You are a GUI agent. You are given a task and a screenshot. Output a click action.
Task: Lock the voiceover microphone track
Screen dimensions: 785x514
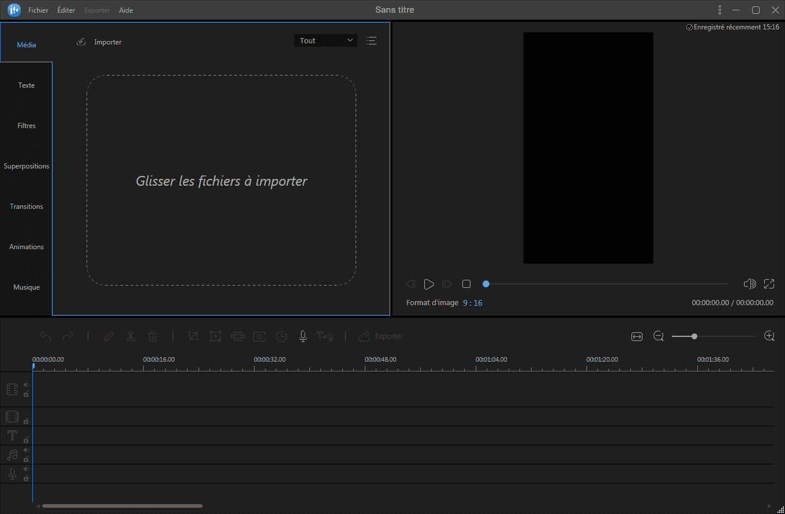pyautogui.click(x=26, y=478)
